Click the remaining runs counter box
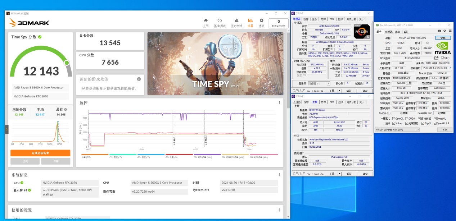The image size is (456, 221). [279, 23]
